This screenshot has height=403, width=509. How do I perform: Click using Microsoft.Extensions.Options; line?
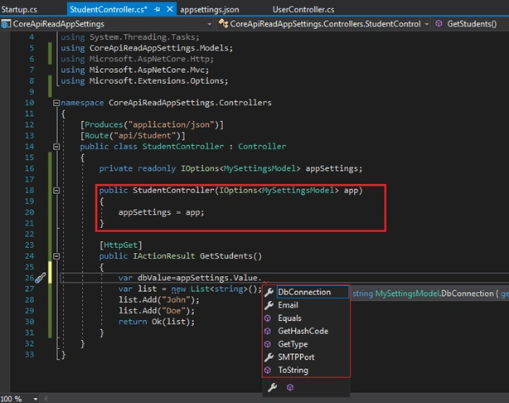pyautogui.click(x=144, y=81)
